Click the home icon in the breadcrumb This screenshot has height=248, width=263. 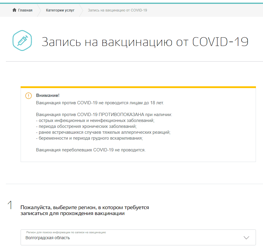14,10
